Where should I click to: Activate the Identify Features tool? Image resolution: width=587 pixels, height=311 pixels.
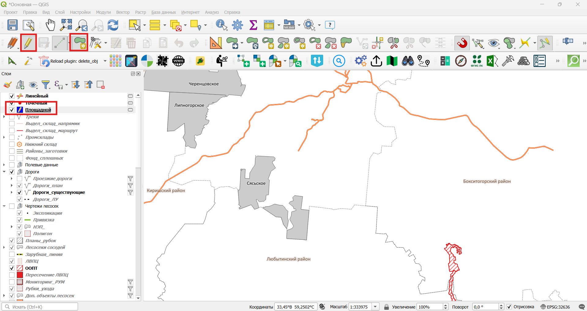[x=222, y=25]
